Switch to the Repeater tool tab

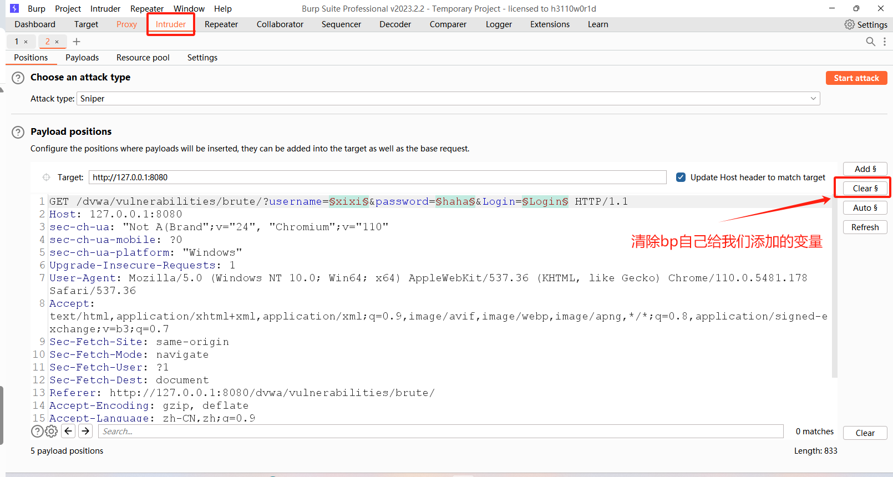pyautogui.click(x=221, y=24)
